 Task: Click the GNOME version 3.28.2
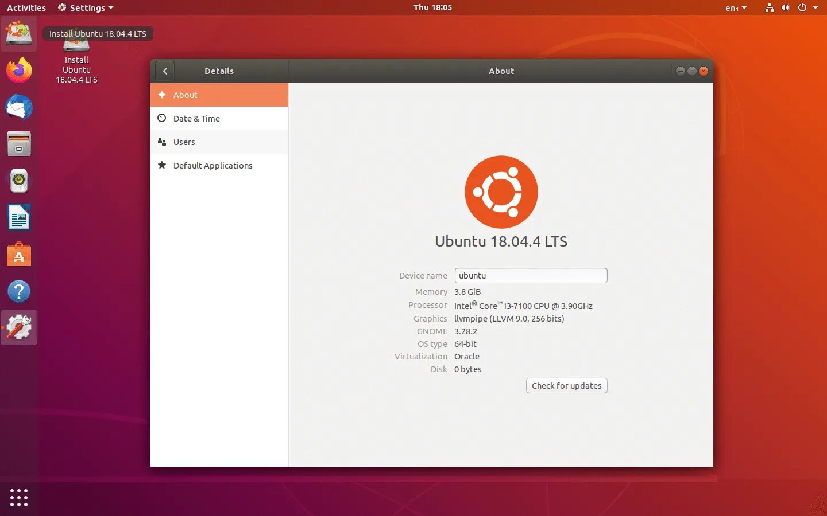(x=466, y=331)
